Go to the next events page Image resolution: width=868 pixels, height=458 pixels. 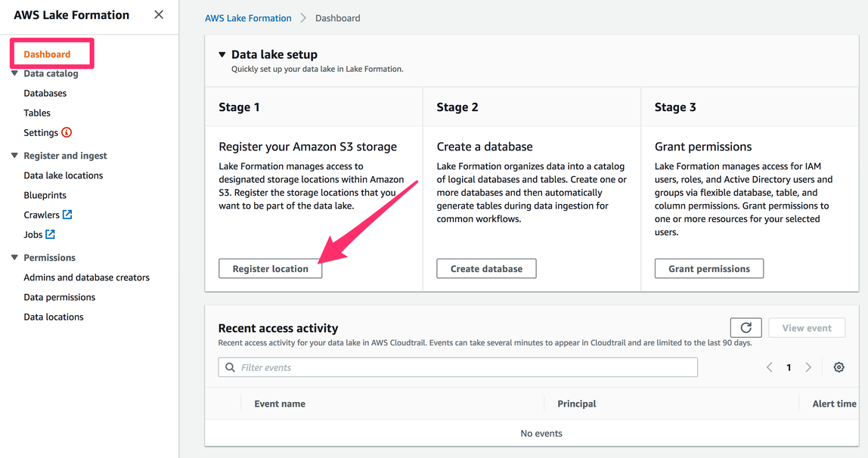pyautogui.click(x=808, y=367)
